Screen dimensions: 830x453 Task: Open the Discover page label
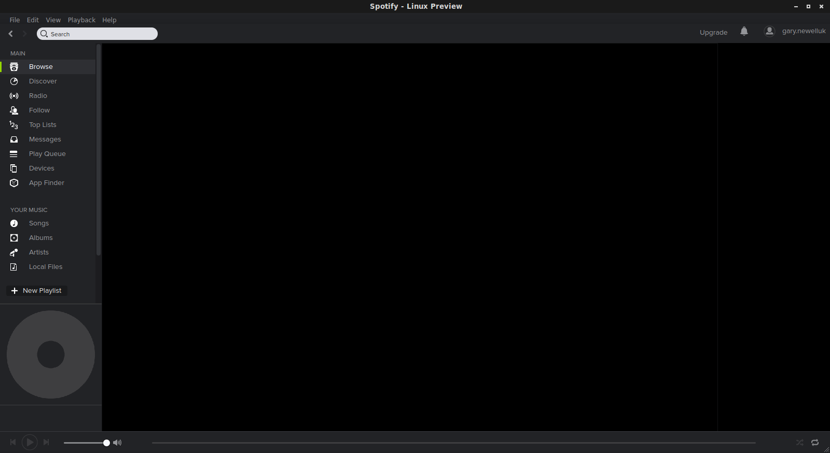[43, 81]
